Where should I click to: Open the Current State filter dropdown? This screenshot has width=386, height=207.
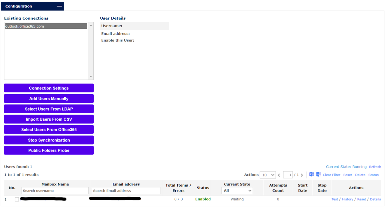pos(237,191)
